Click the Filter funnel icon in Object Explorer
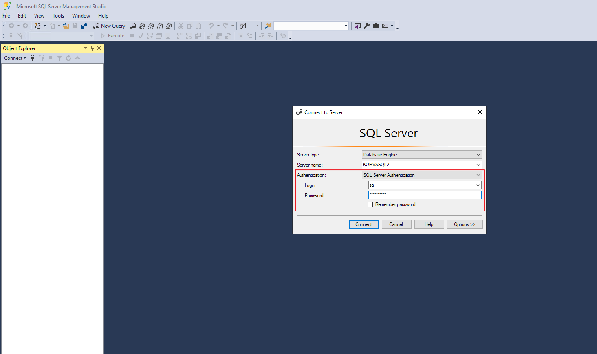The height and width of the screenshot is (354, 597). coord(59,58)
